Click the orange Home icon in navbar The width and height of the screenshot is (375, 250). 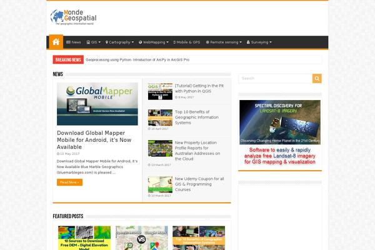tap(56, 42)
